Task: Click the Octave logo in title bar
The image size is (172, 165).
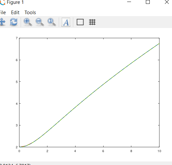Action: coord(2,2)
